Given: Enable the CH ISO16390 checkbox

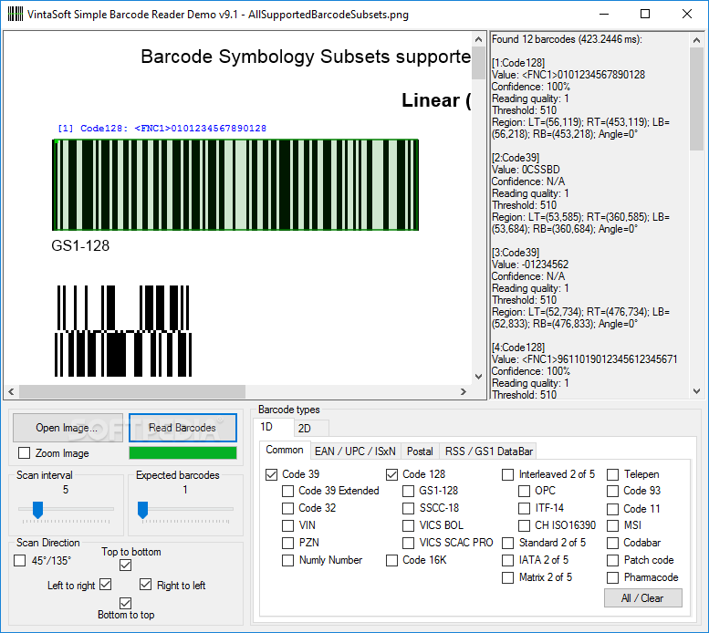Looking at the screenshot, I should click(524, 525).
